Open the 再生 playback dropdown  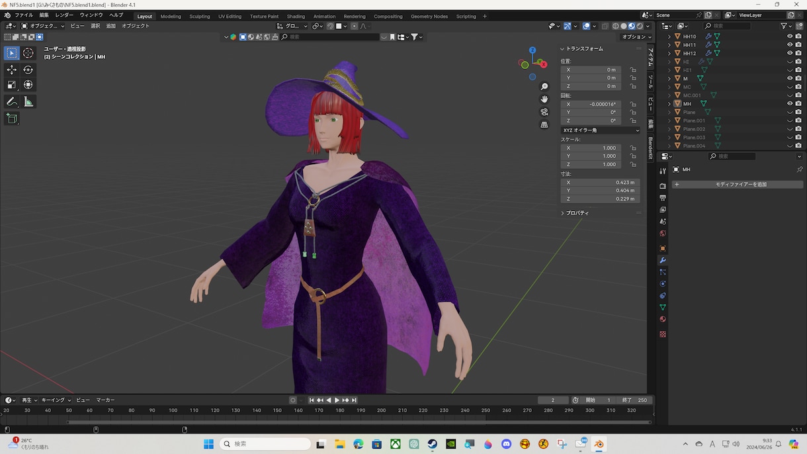[x=29, y=400]
